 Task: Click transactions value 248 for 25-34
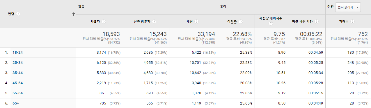click(351, 63)
